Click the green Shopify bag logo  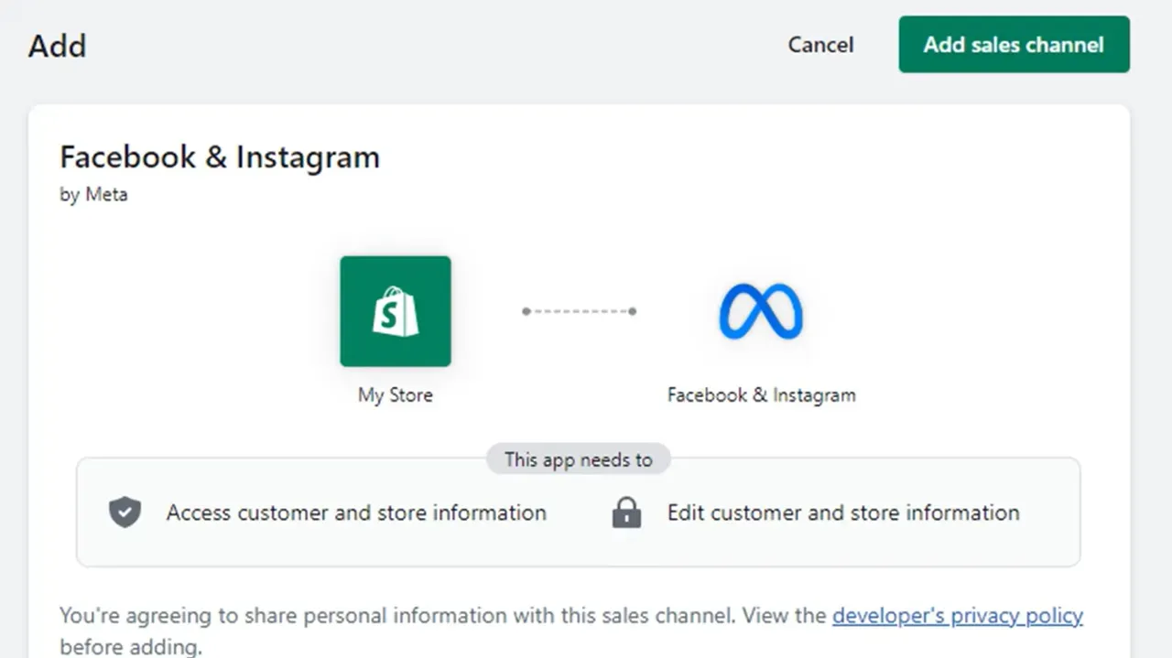(x=396, y=311)
